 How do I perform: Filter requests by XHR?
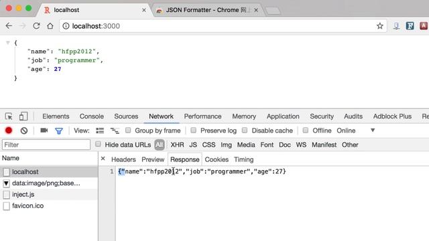(x=177, y=145)
